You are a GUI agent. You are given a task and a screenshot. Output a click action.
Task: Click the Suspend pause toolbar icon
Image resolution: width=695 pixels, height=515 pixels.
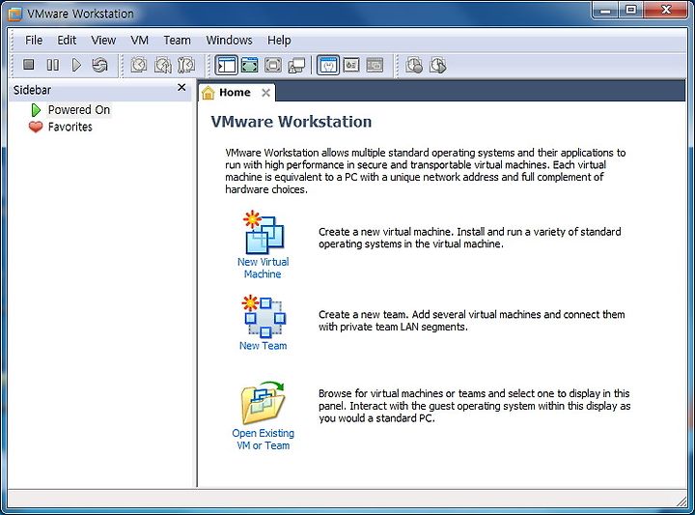pyautogui.click(x=53, y=65)
